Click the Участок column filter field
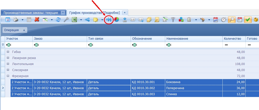259x110 pixels. pyautogui.click(x=19, y=45)
